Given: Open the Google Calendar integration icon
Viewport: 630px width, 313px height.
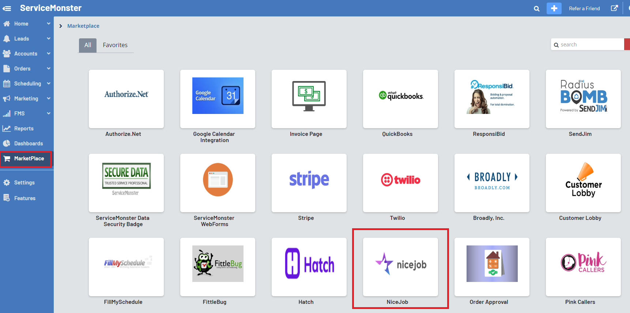Looking at the screenshot, I should click(218, 96).
